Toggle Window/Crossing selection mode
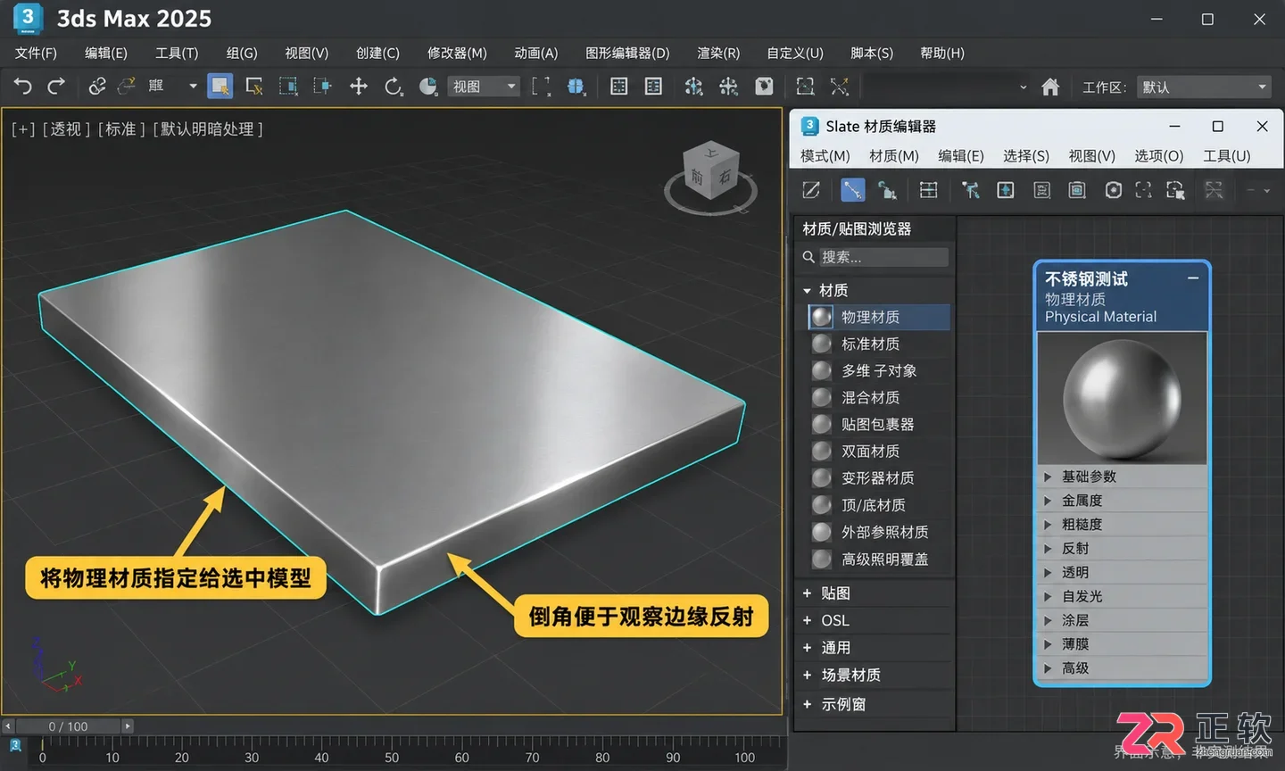The width and height of the screenshot is (1285, 771). click(322, 87)
